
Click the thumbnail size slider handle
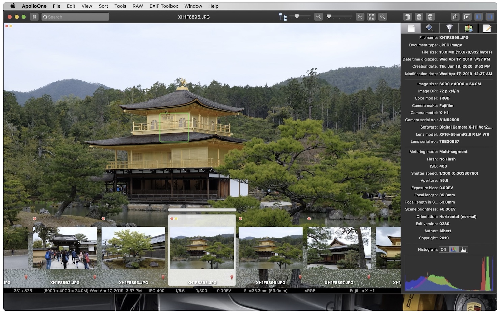pyautogui.click(x=297, y=16)
